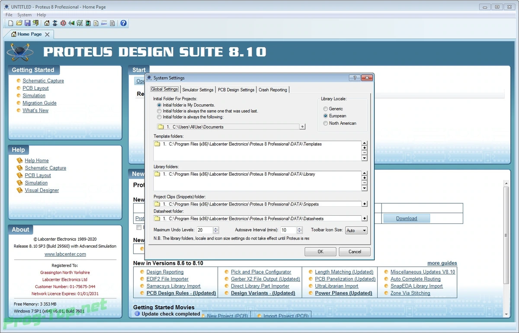
Task: Switch to PCB Design Settings tab
Action: tap(236, 90)
